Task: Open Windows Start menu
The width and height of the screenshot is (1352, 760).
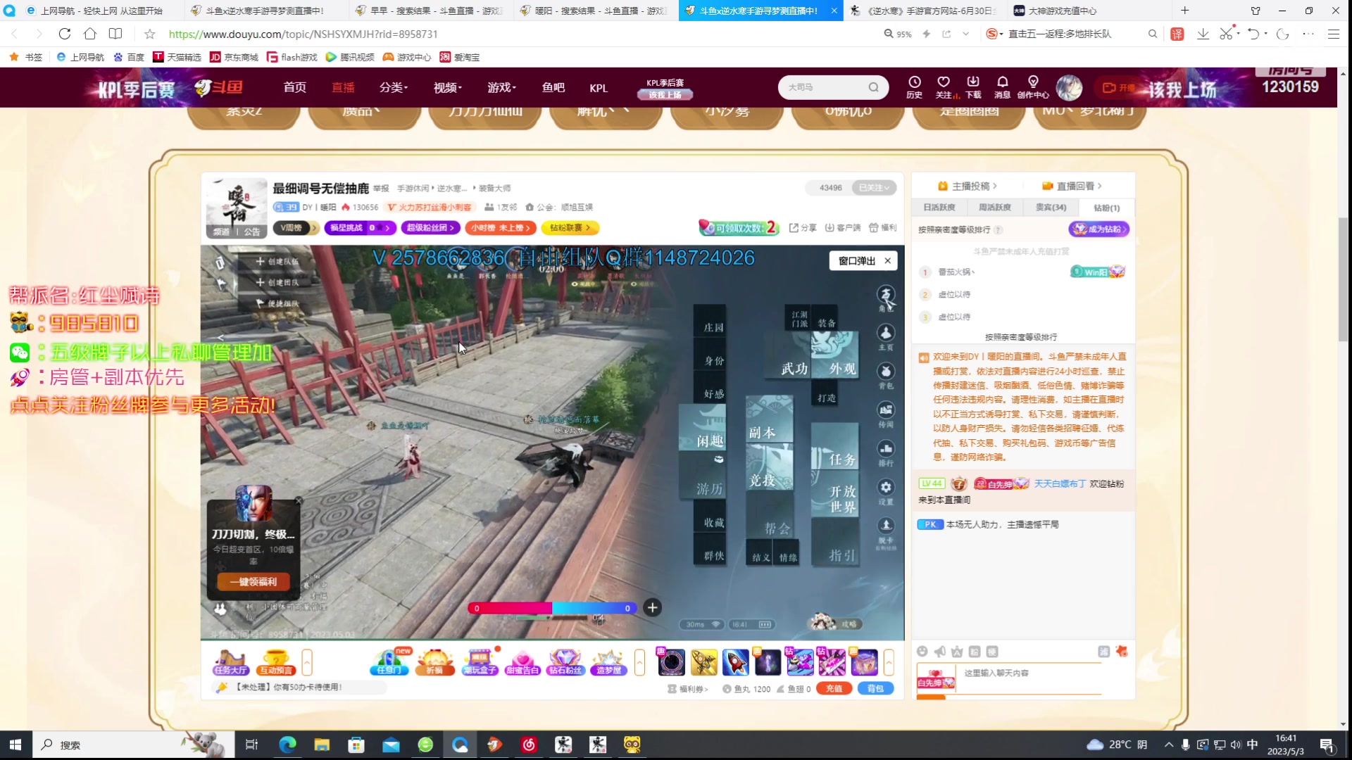Action: [x=15, y=745]
